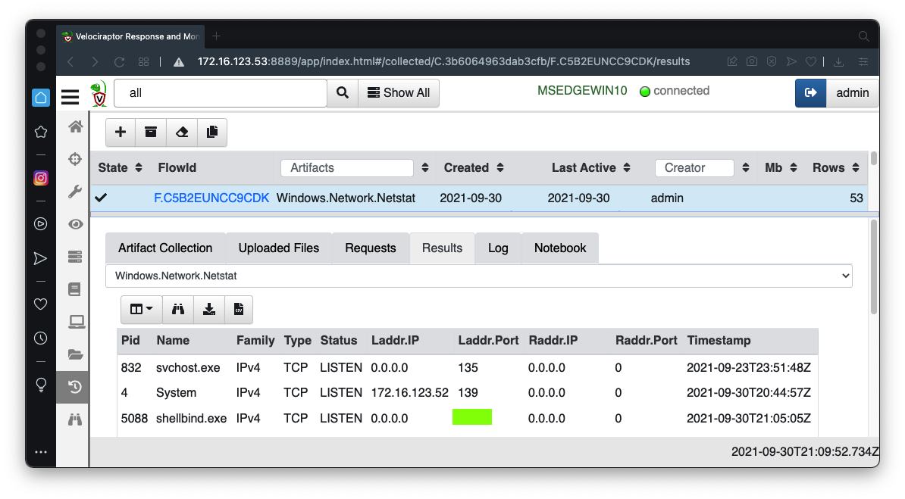Click flow ID link F.C5B2EUNCC9CDK
This screenshot has height=499, width=905.
click(x=211, y=198)
